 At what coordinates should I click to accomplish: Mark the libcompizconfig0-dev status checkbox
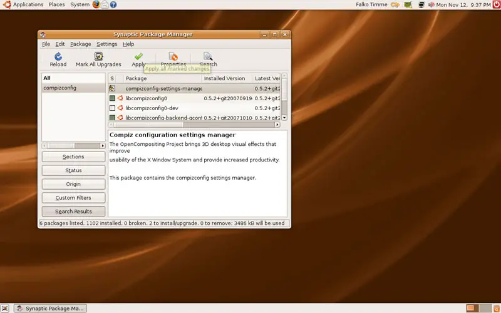(x=112, y=108)
